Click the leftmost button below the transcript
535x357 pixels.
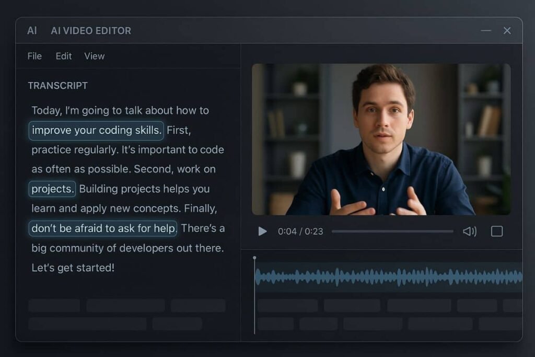tap(54, 305)
